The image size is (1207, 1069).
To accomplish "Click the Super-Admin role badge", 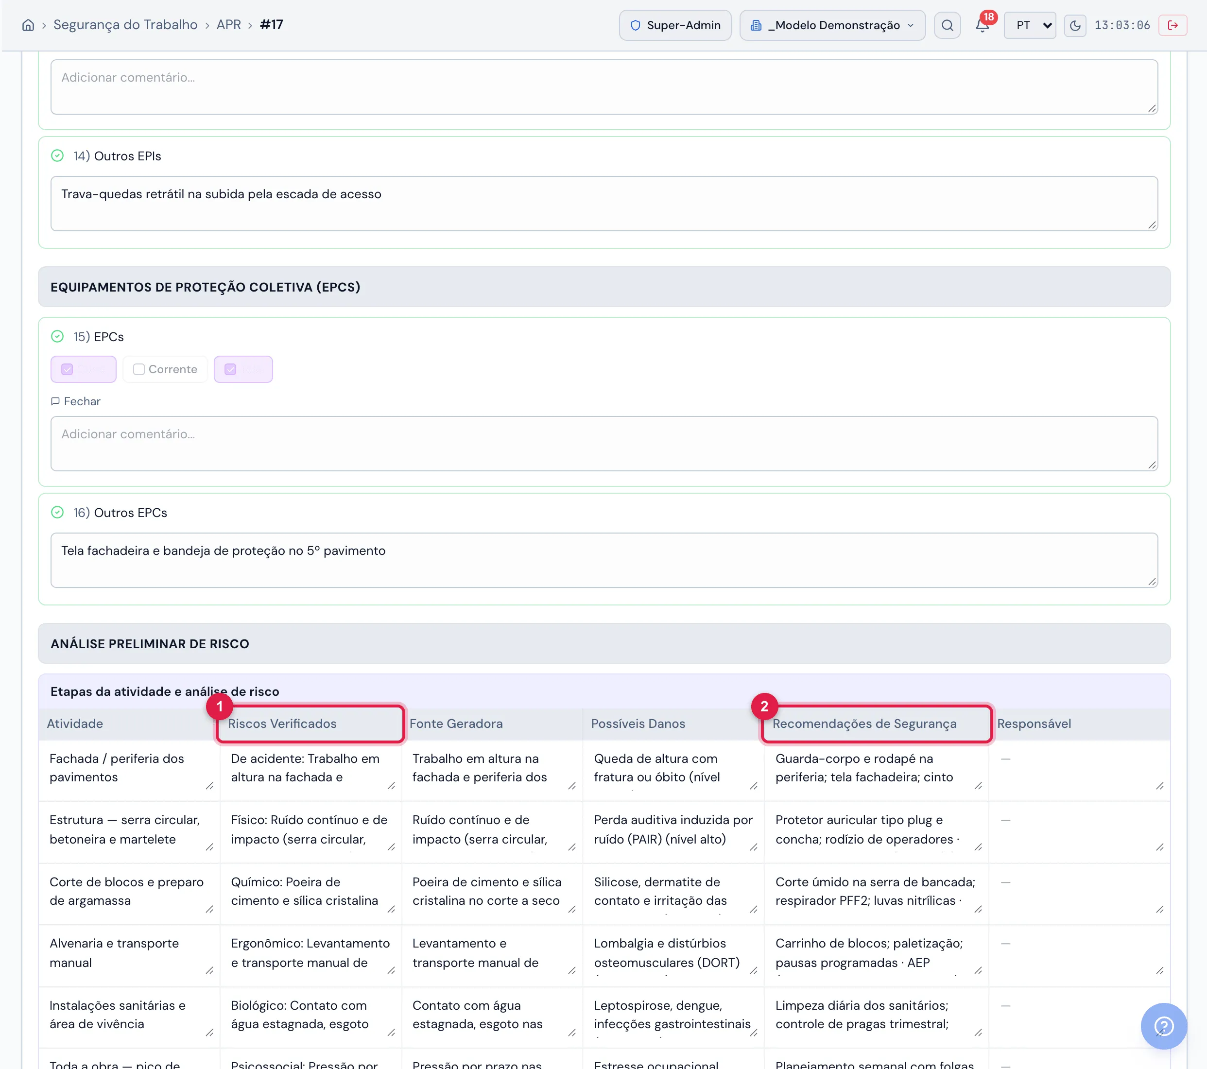I will coord(675,25).
